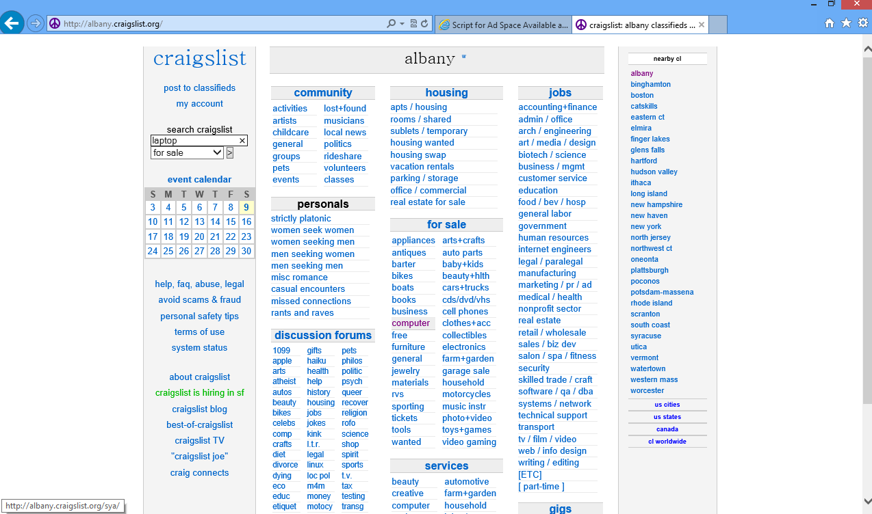This screenshot has height=514, width=872.
Task: Open the 'gigs' section header
Action: point(560,509)
